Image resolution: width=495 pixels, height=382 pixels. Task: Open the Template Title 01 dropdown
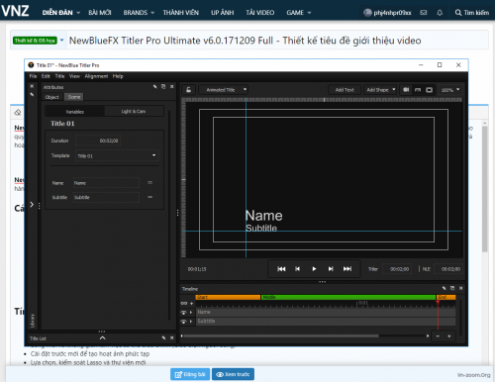click(x=117, y=155)
